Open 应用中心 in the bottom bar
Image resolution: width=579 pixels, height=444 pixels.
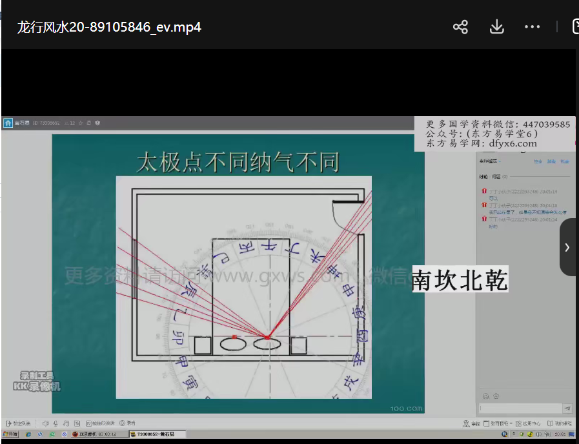pyautogui.click(x=529, y=423)
